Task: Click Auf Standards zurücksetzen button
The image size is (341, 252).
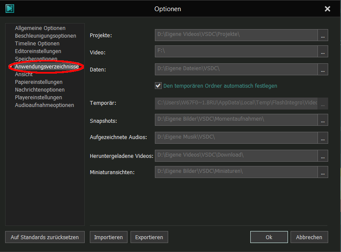Action: pos(44,237)
